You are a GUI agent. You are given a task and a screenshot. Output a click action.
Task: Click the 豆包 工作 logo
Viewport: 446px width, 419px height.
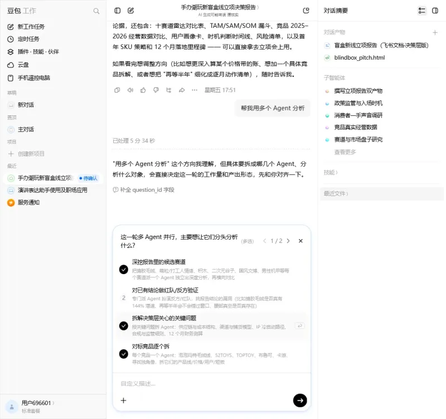click(22, 11)
